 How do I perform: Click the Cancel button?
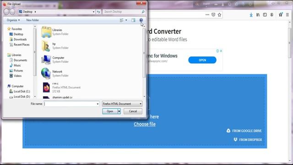133,111
